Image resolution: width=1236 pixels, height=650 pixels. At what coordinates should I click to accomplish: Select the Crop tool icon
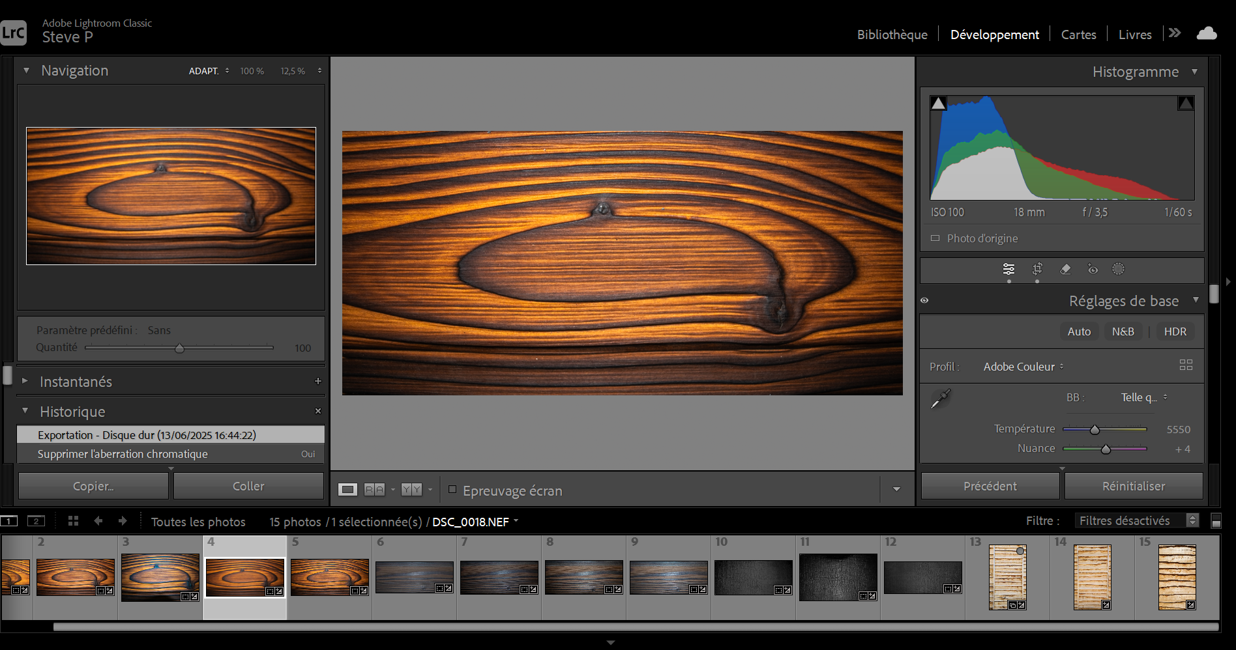click(1037, 269)
